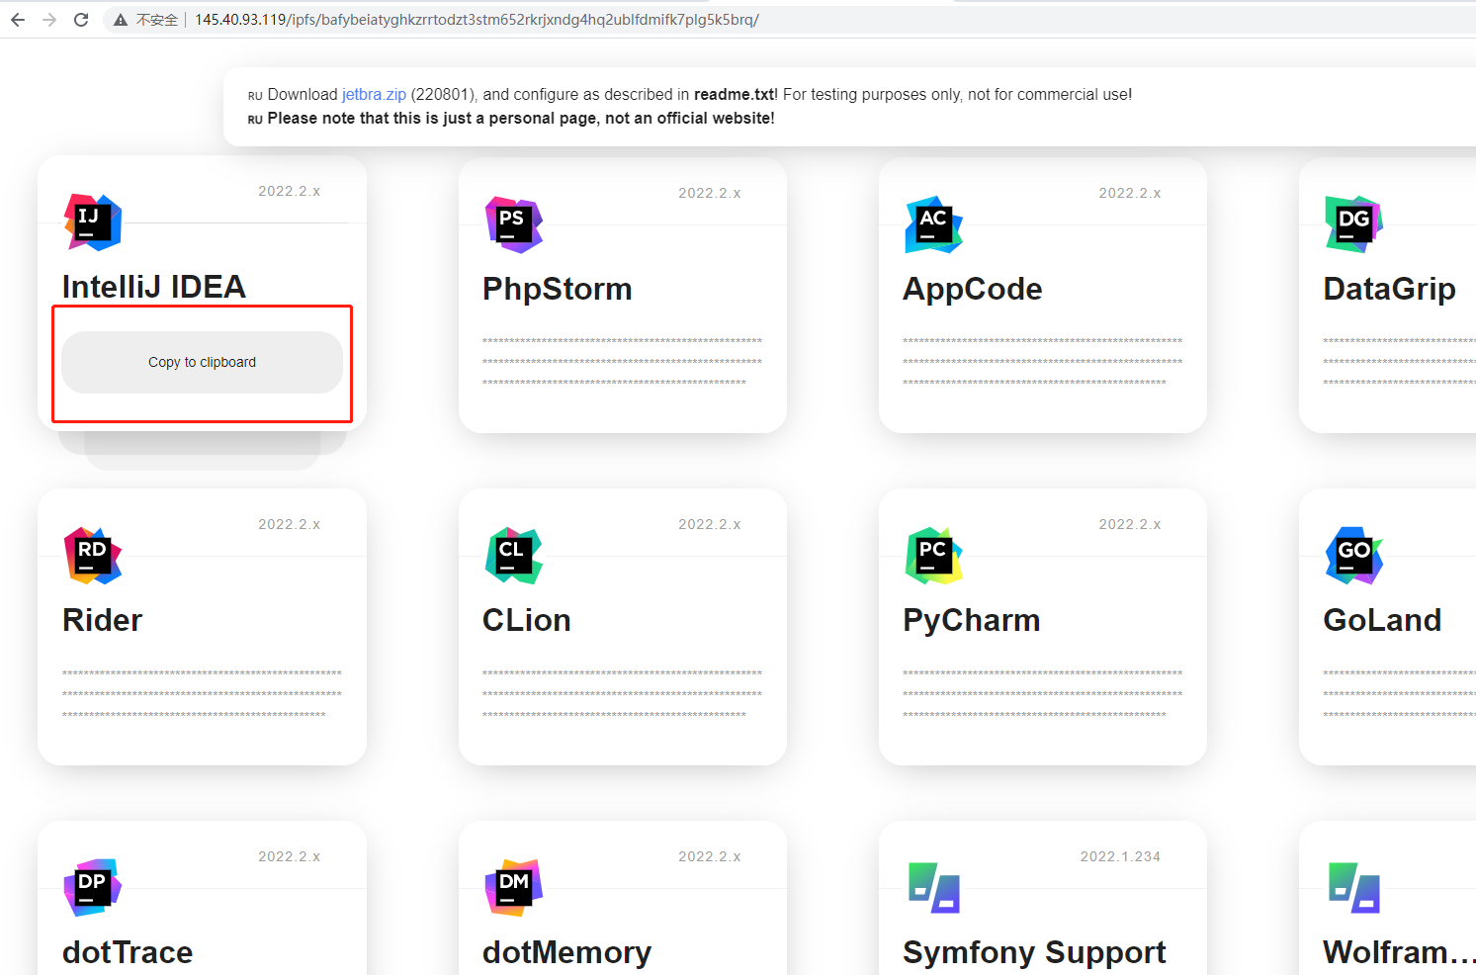Click the Symfony Support version 2022.1.234
The image size is (1476, 975).
coord(1120,856)
